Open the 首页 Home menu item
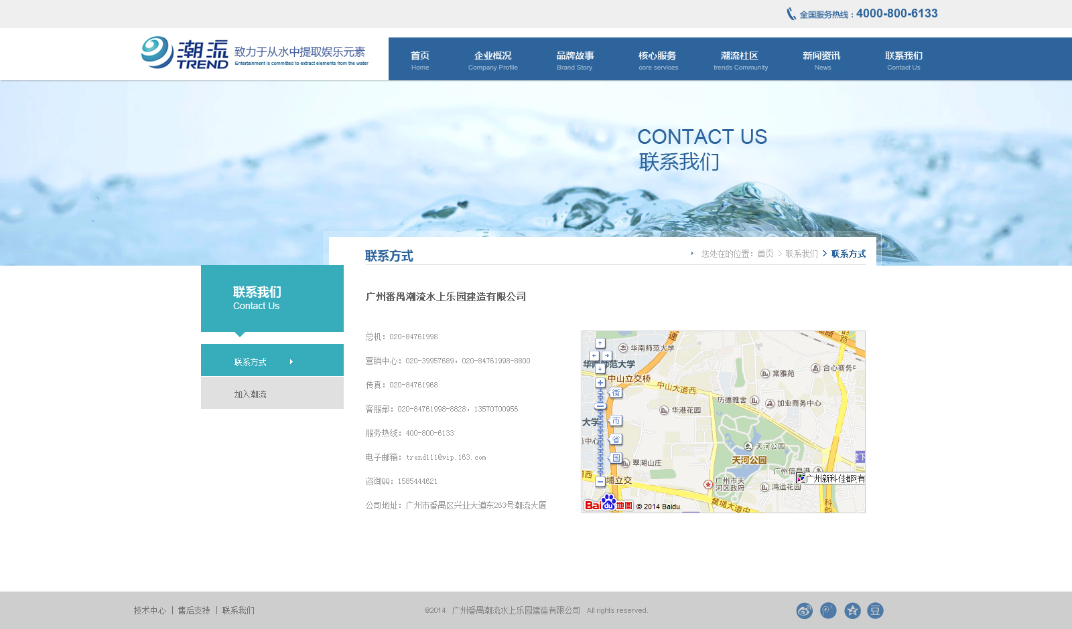Viewport: 1072px width, 629px height. 420,60
